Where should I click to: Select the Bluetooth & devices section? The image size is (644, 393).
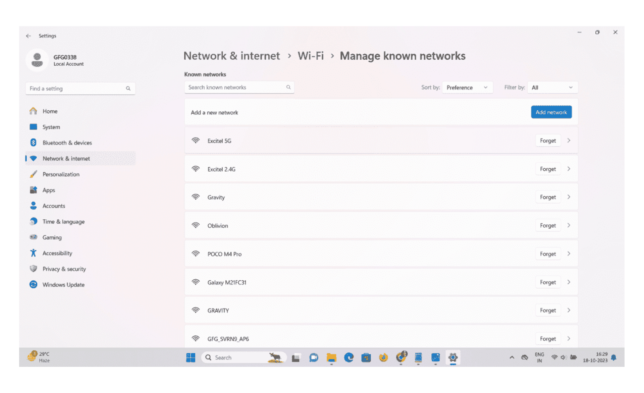click(x=67, y=143)
